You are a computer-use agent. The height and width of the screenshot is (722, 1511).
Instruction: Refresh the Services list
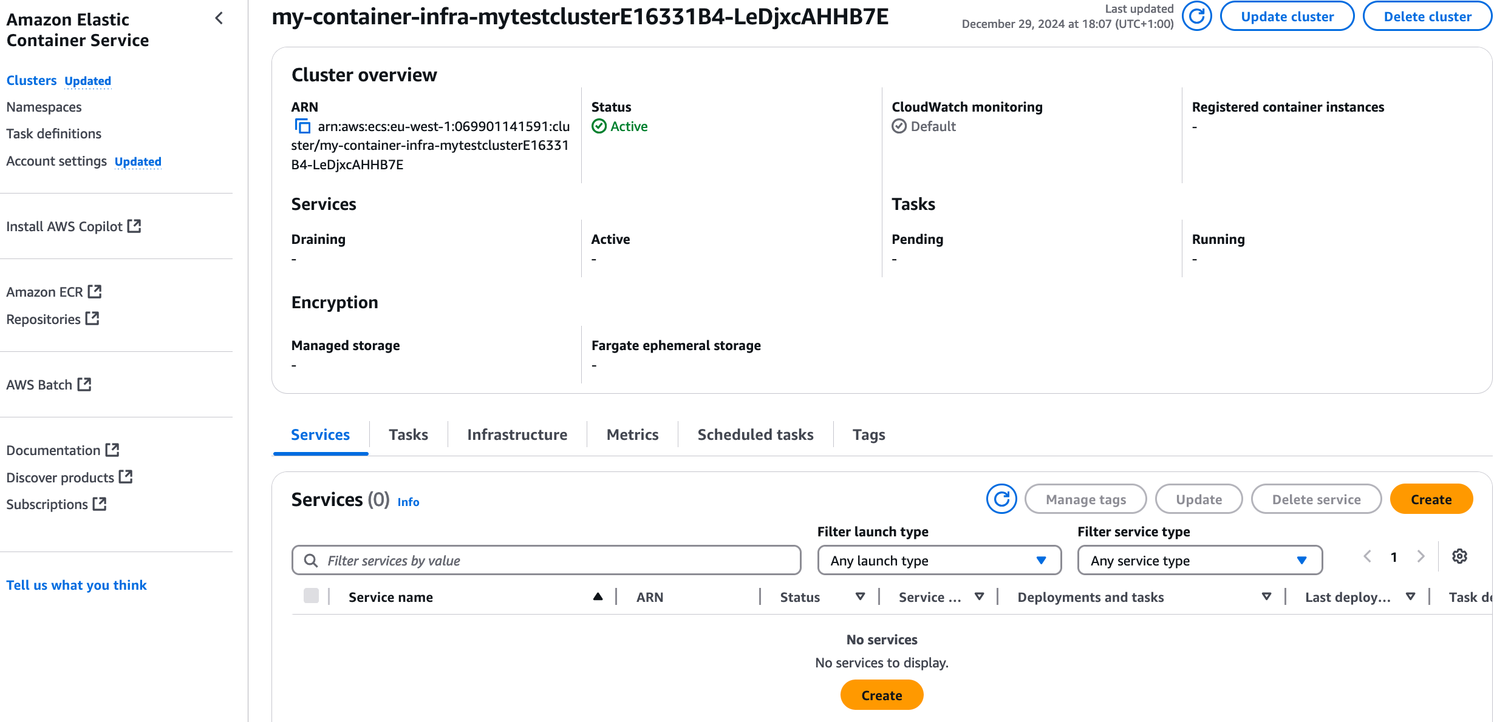[x=1001, y=499]
